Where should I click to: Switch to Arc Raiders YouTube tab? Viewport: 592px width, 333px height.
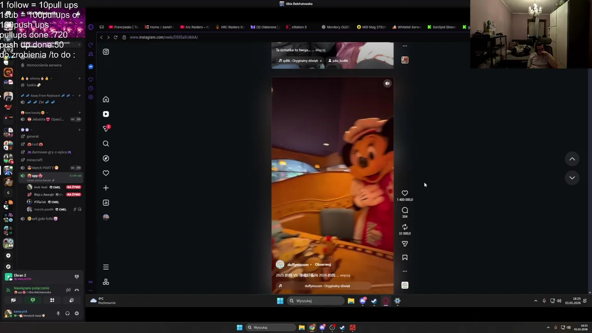194,27
